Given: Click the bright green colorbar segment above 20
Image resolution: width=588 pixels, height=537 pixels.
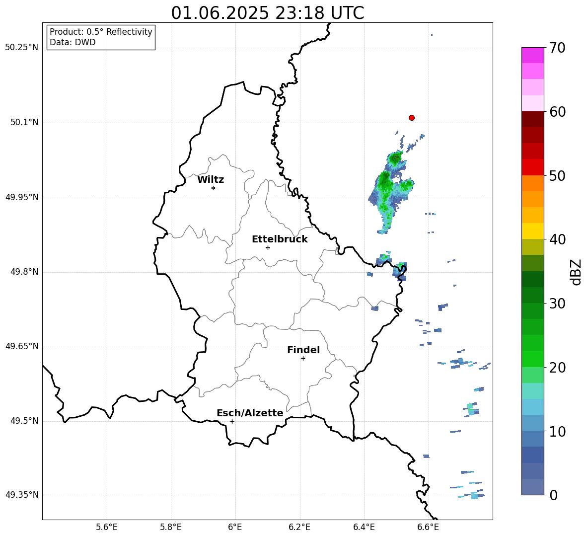Looking at the screenshot, I should (533, 359).
